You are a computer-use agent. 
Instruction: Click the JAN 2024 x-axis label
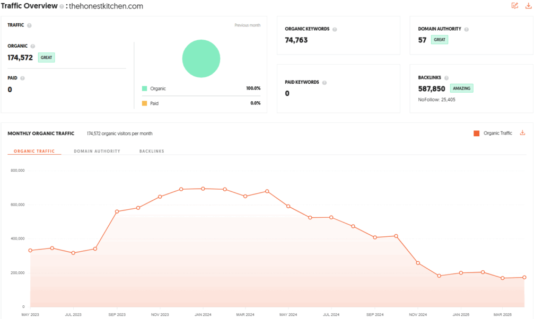click(x=203, y=315)
